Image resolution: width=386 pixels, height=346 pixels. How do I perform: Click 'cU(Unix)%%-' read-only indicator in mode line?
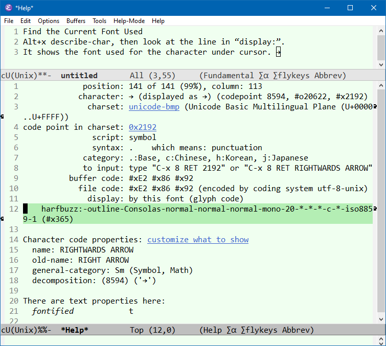(x=26, y=330)
